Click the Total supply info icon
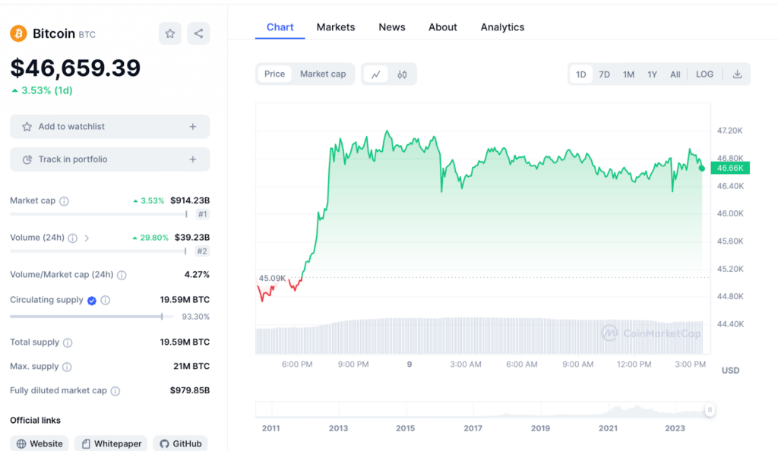 pyautogui.click(x=68, y=343)
